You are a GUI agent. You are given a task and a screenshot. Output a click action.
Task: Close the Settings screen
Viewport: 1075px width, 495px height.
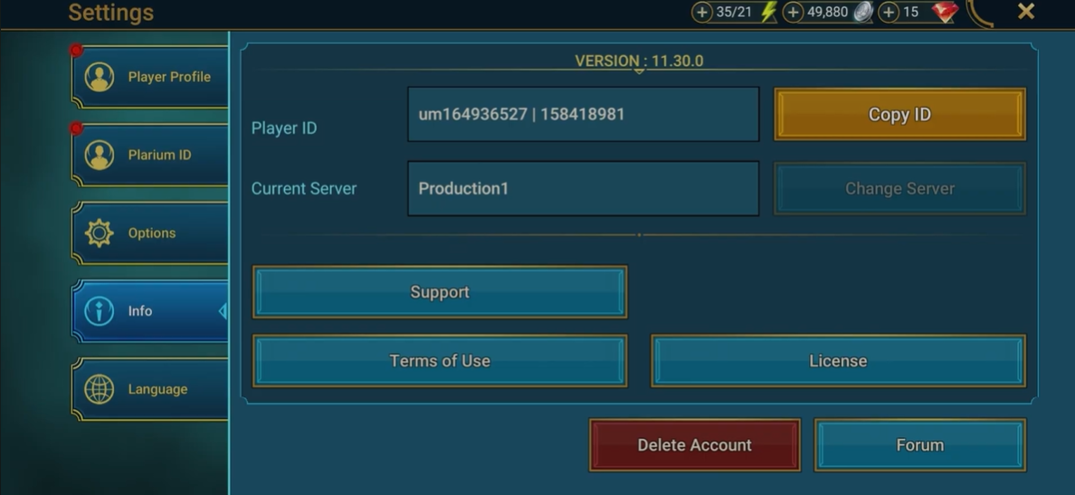[x=1025, y=11]
